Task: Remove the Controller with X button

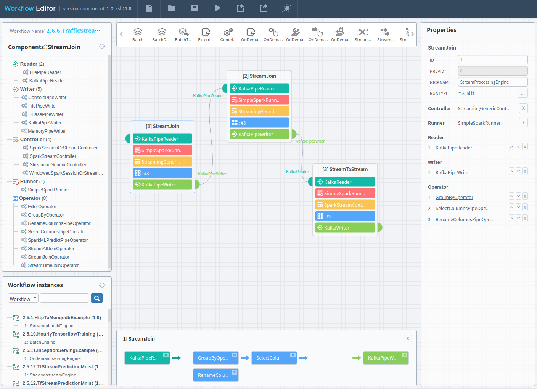Action: coord(523,108)
